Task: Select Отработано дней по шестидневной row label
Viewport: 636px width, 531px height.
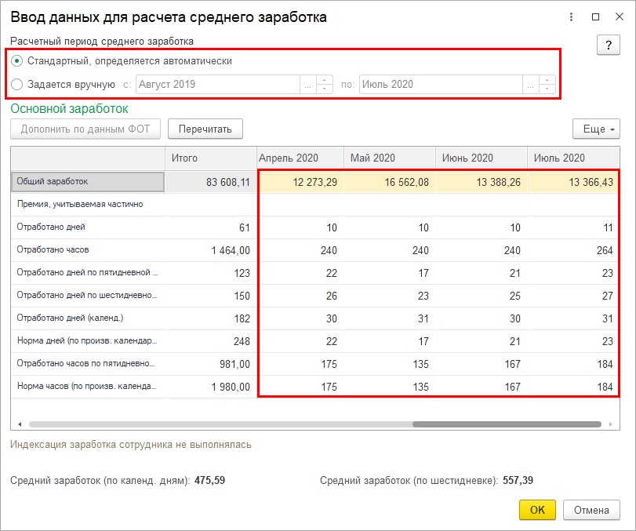Action: click(x=88, y=296)
